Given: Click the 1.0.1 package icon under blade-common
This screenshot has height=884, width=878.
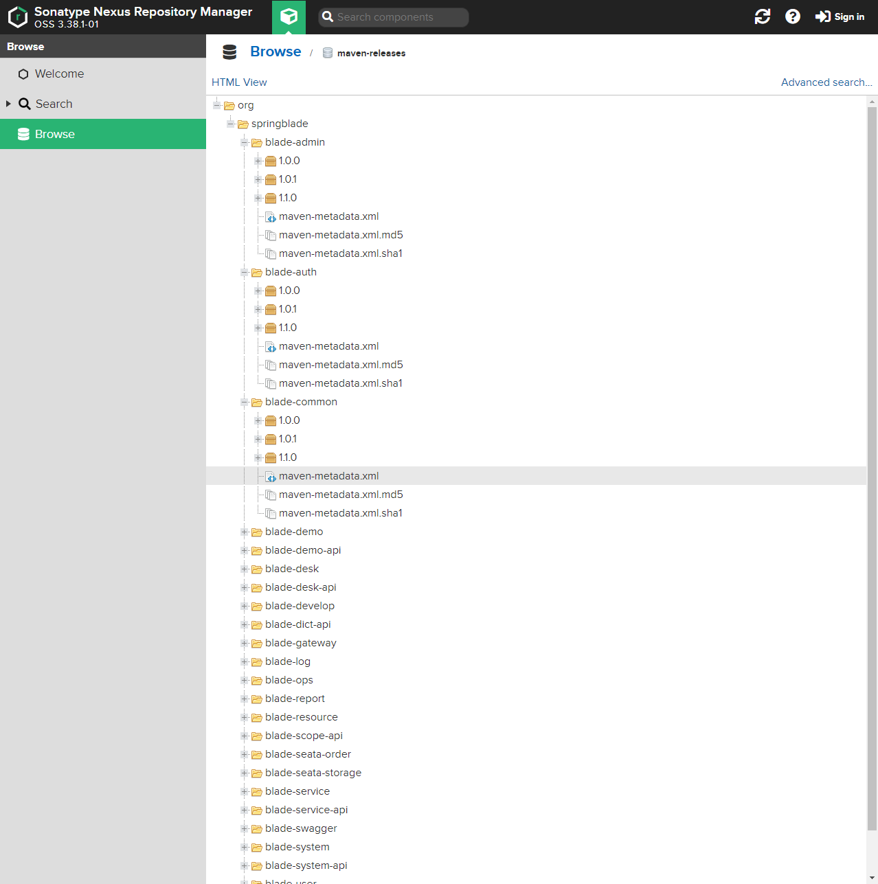Looking at the screenshot, I should pyautogui.click(x=271, y=439).
